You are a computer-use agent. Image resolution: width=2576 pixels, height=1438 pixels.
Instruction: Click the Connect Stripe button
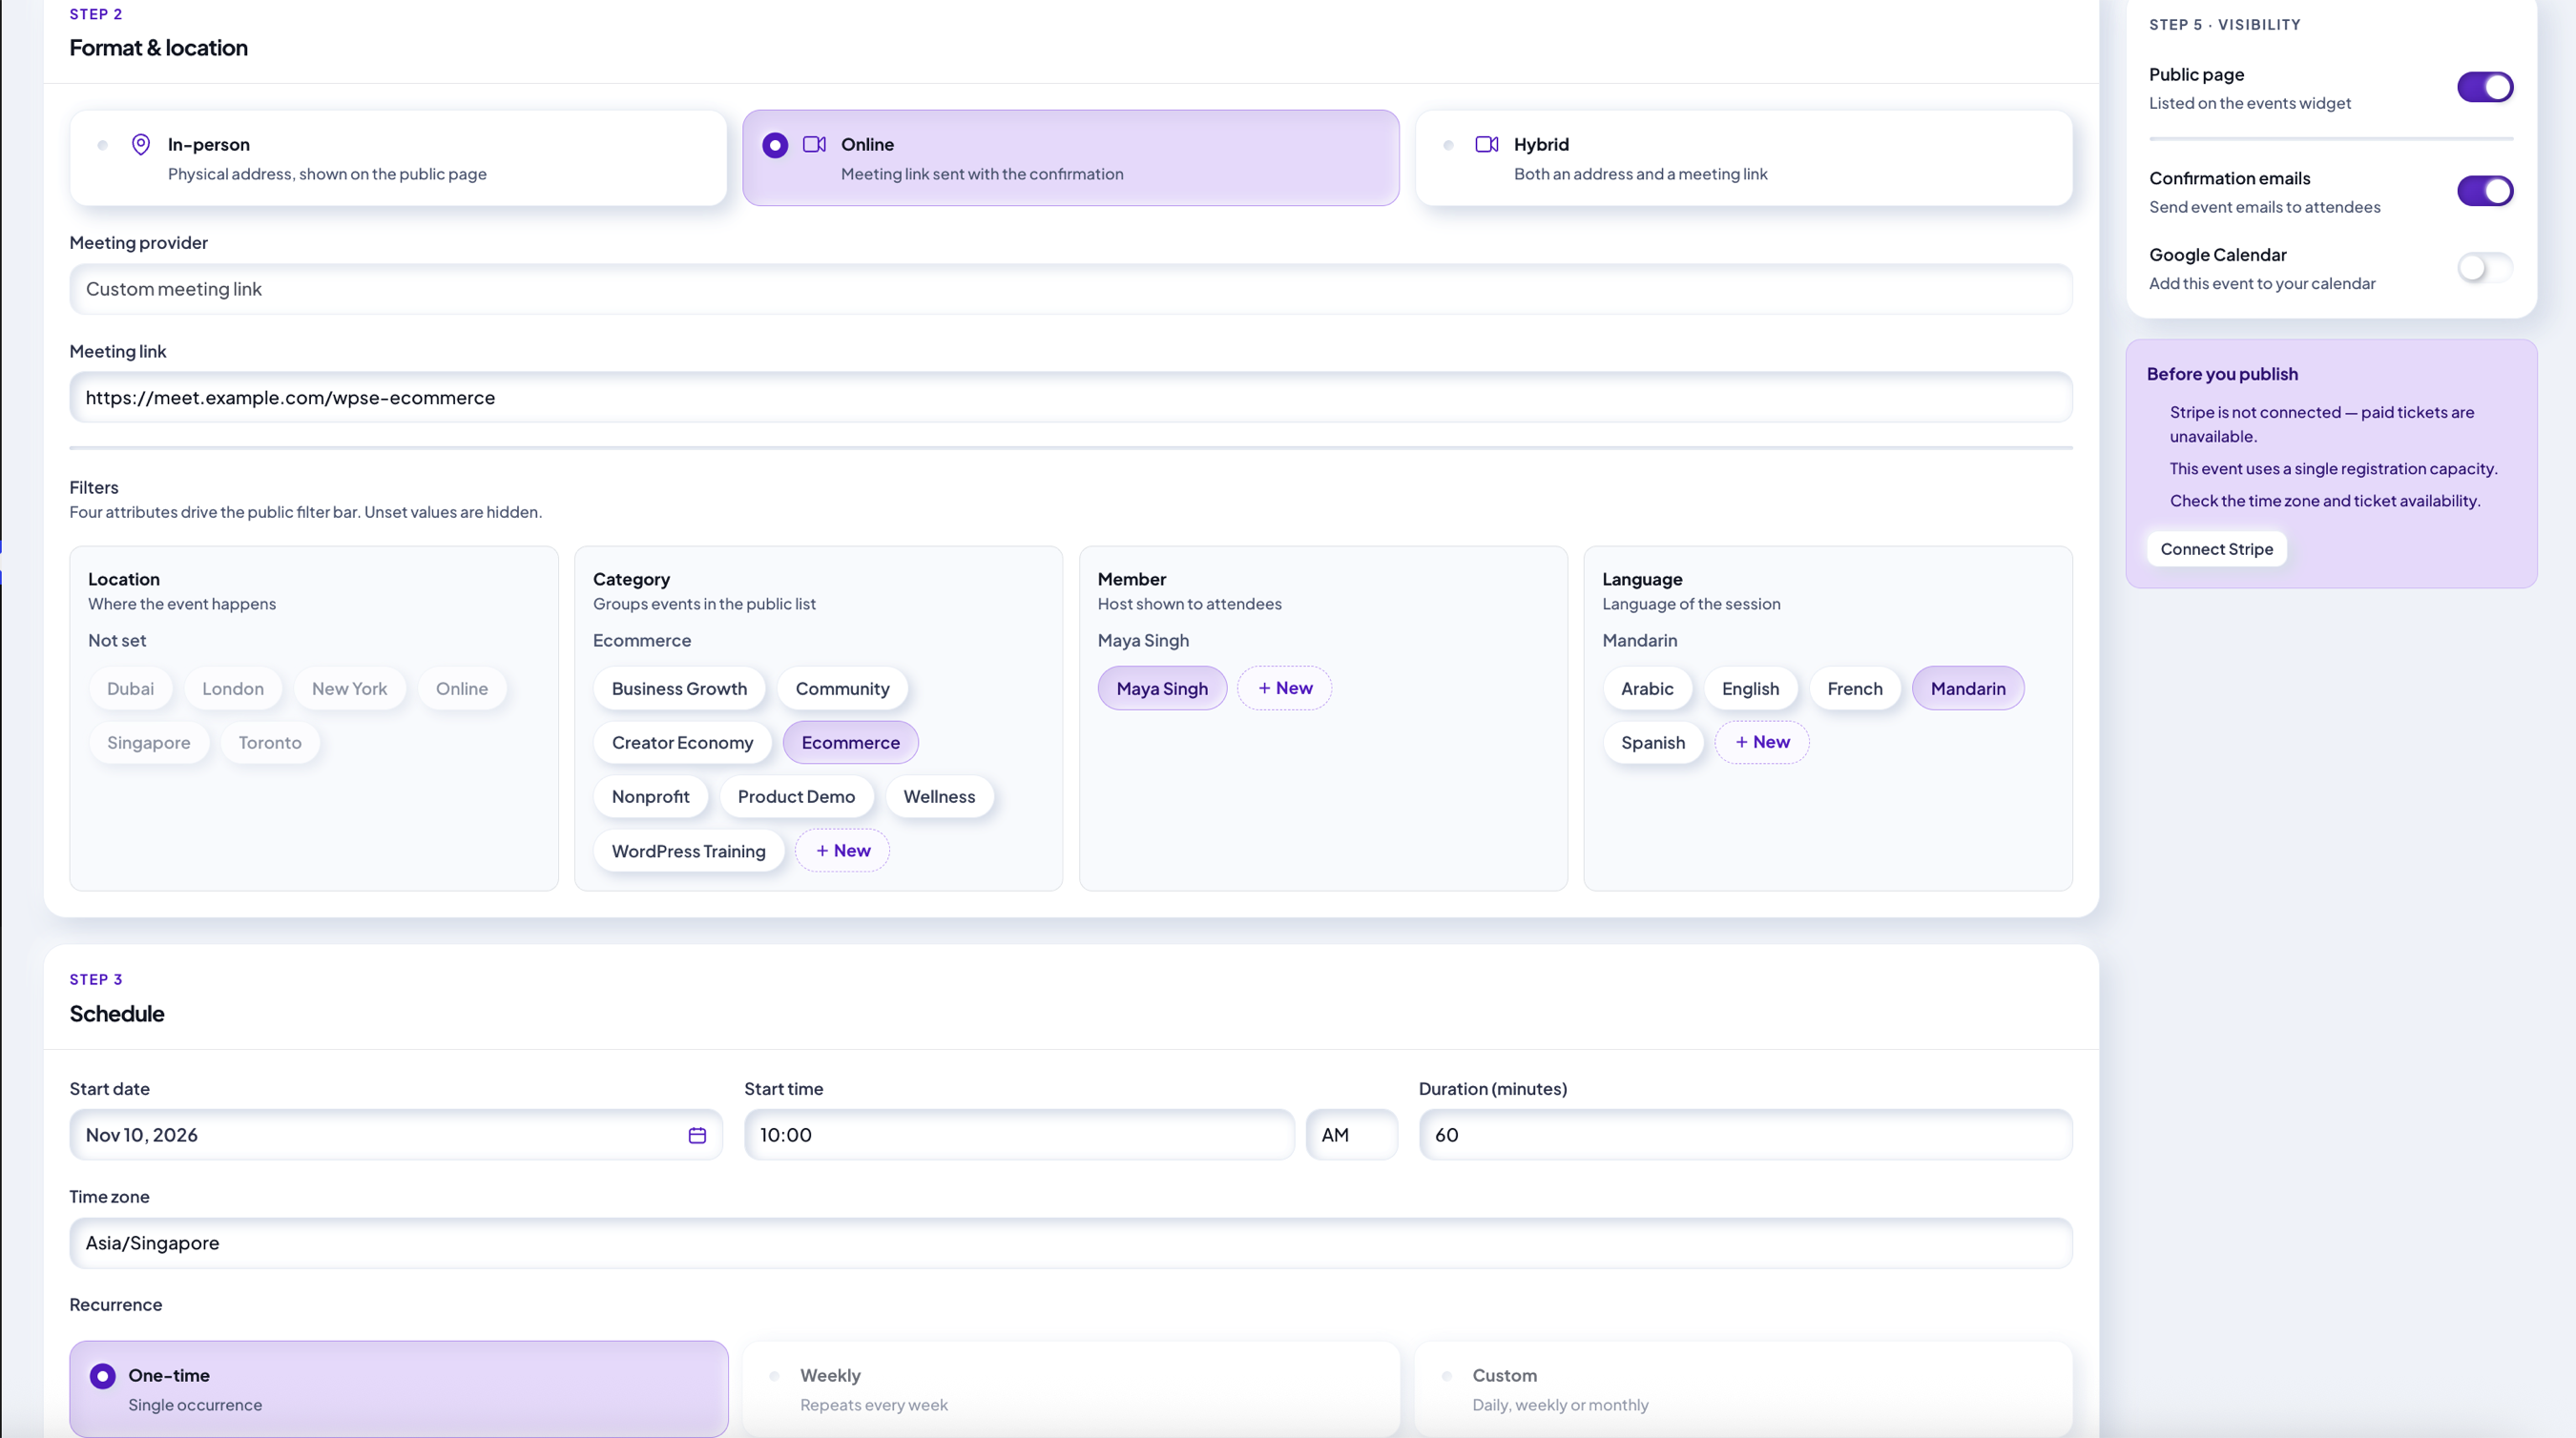(x=2217, y=548)
